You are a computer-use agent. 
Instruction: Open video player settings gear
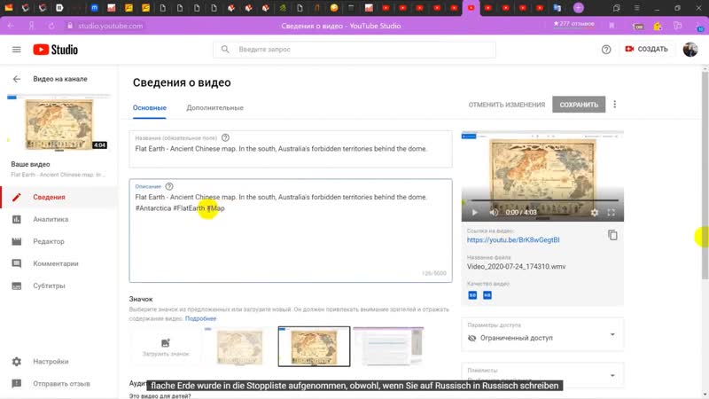coord(595,213)
